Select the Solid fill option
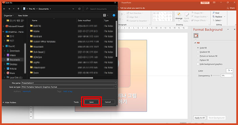The image size is (238, 125). tap(202, 48)
